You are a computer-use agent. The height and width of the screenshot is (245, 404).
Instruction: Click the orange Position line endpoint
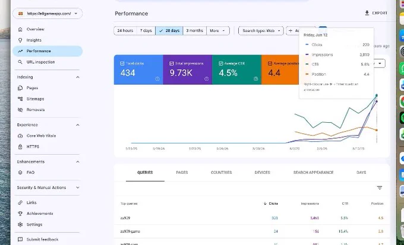coord(377,131)
